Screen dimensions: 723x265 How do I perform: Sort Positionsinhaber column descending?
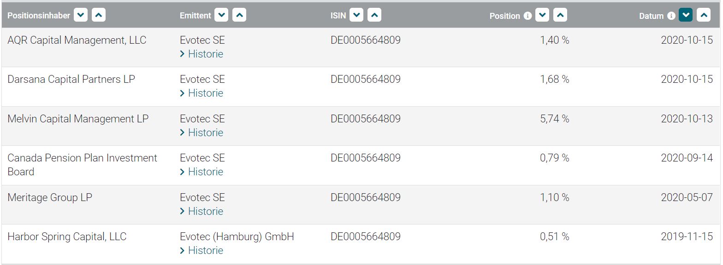click(81, 15)
